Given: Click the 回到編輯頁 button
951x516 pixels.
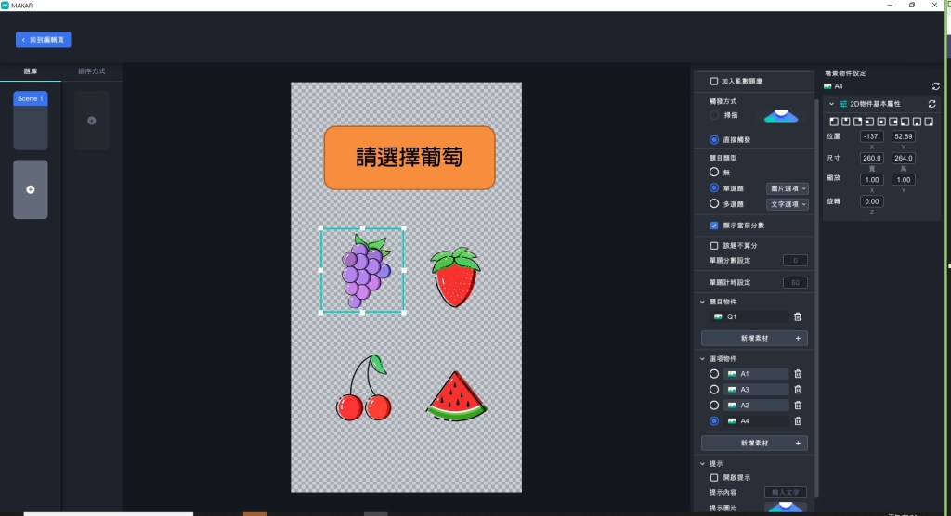Looking at the screenshot, I should [44, 40].
